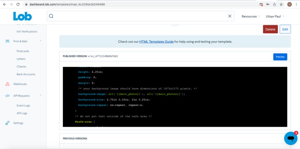The width and height of the screenshot is (300, 149).
Task: Reload the page with refresh icon
Action: [x=18, y=4]
